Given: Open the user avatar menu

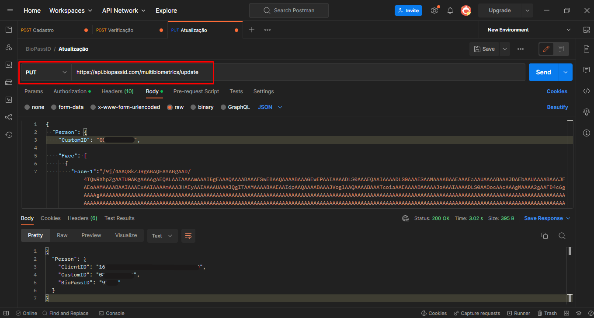Looking at the screenshot, I should [x=466, y=10].
